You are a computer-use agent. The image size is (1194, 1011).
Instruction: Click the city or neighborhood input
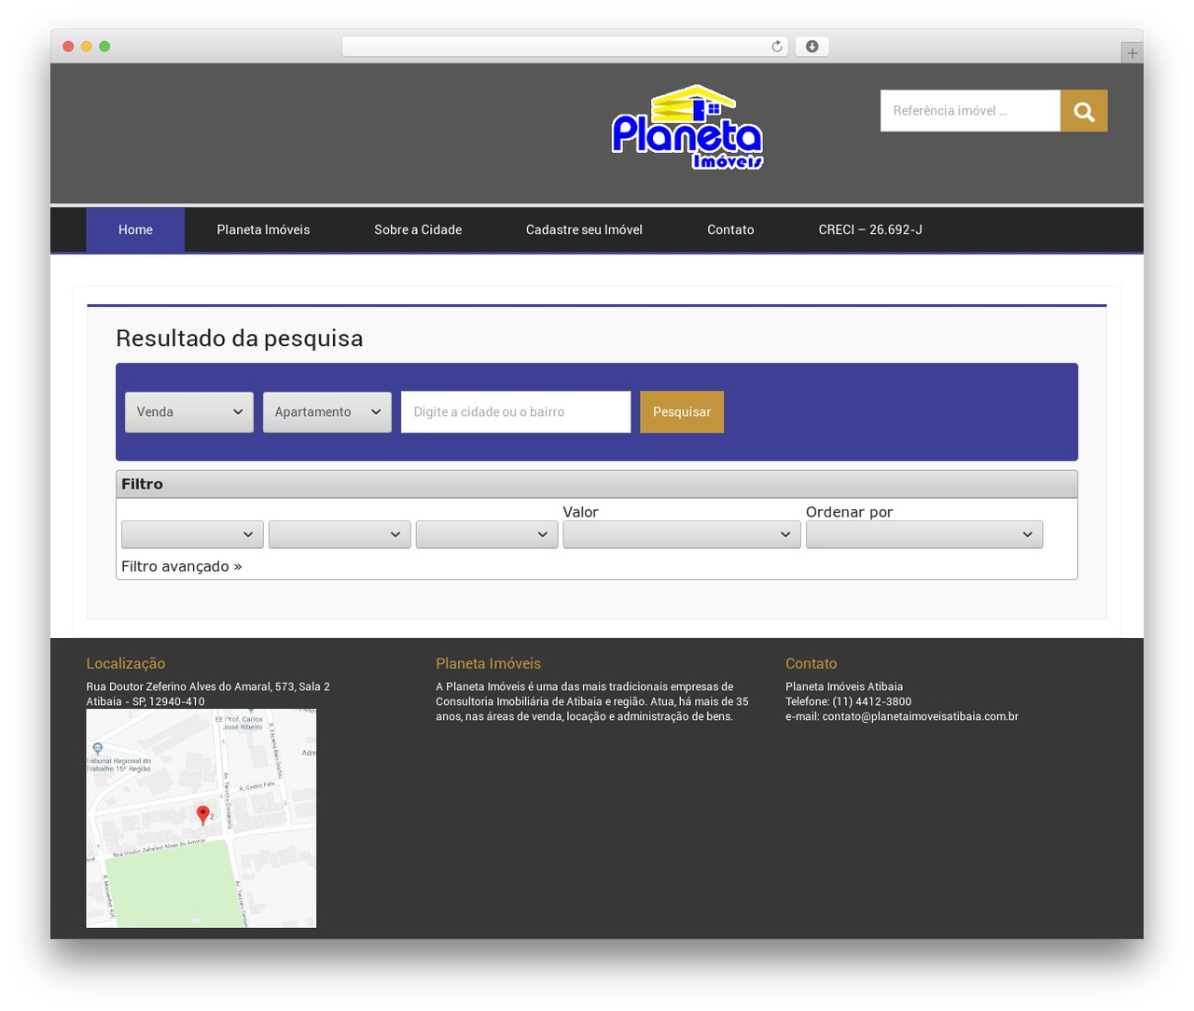516,412
